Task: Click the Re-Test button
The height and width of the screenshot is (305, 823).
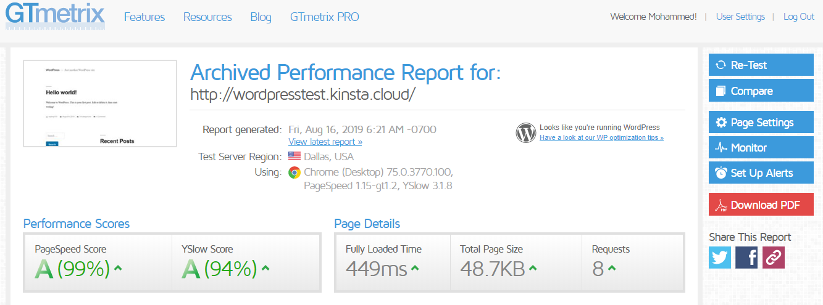Action: (x=761, y=65)
